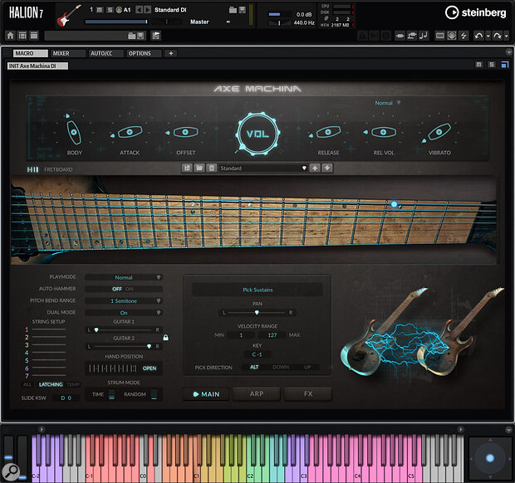
Task: Open the load program folder icon near Standard DI
Action: pos(233,10)
